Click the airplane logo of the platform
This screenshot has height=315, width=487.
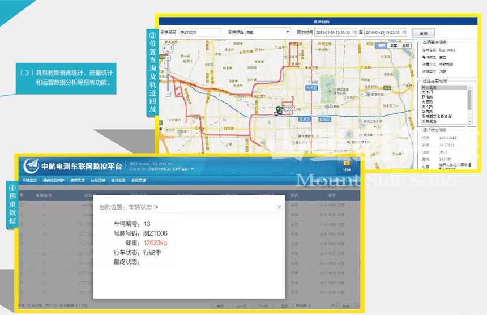[31, 165]
